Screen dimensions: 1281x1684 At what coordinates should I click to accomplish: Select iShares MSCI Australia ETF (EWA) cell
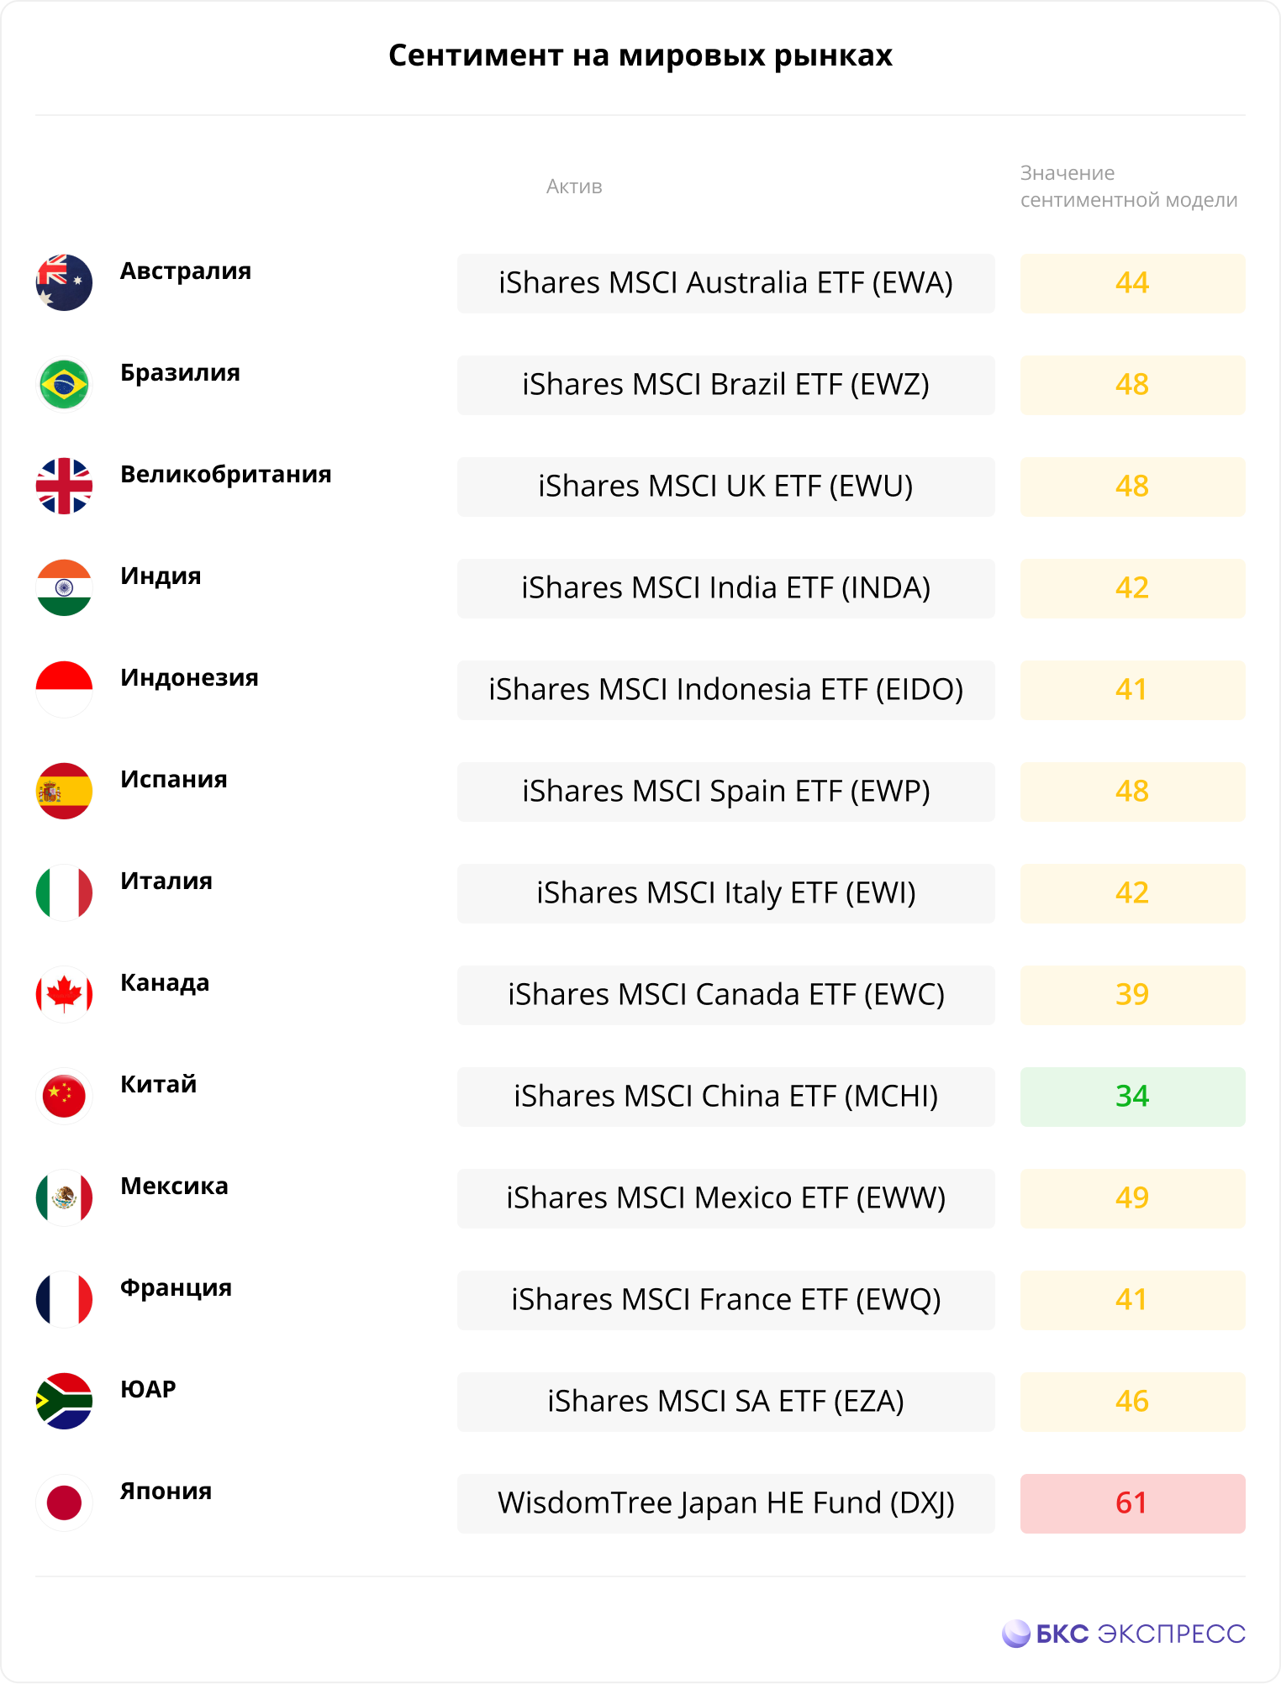coord(726,283)
